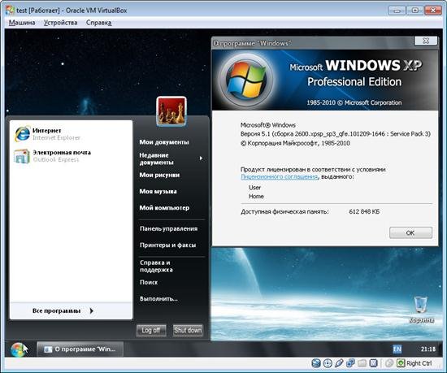Click the VirtualBox window title icon

(10, 11)
